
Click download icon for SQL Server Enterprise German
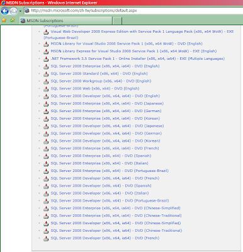46,112
